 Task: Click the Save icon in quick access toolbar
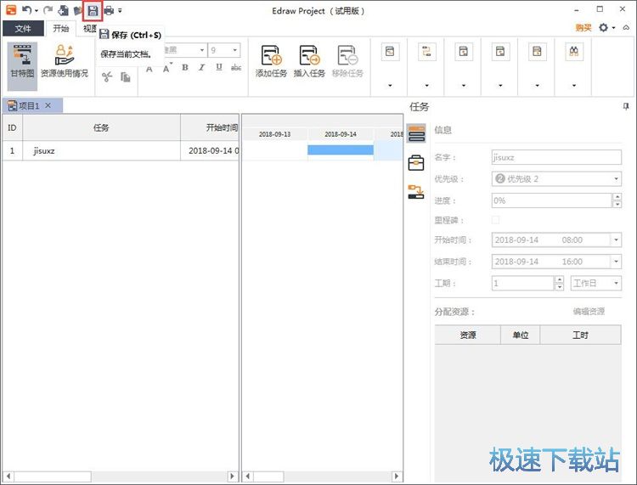click(93, 11)
